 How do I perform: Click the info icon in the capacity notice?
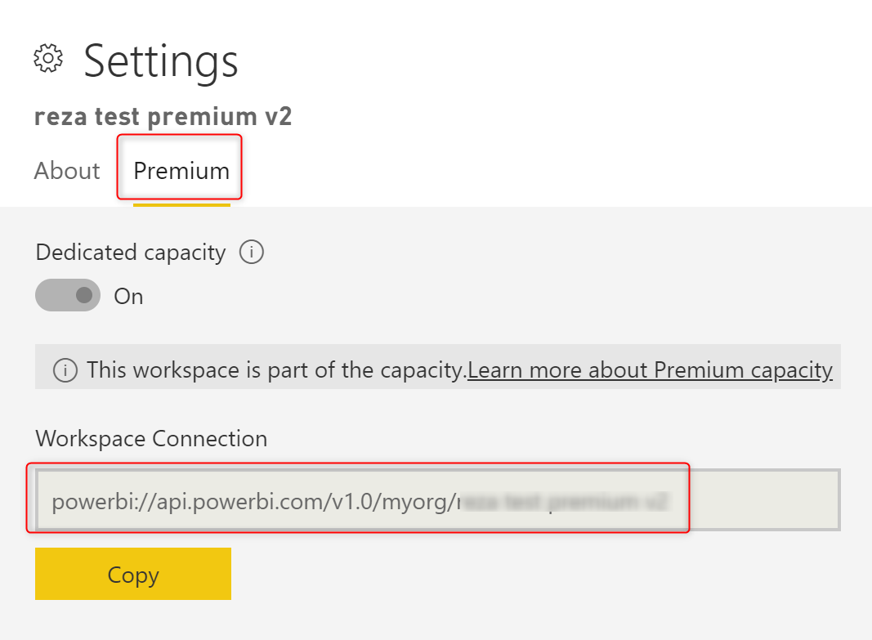tap(65, 370)
